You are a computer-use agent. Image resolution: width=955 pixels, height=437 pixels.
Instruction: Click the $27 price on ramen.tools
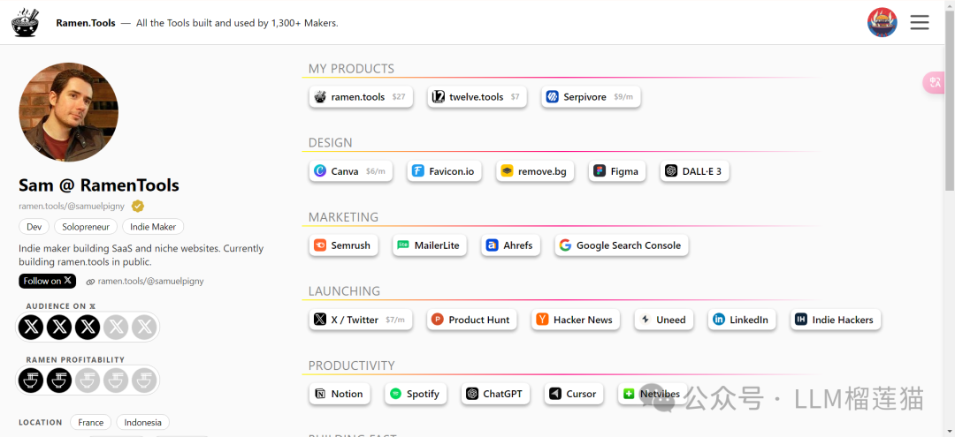pos(399,96)
